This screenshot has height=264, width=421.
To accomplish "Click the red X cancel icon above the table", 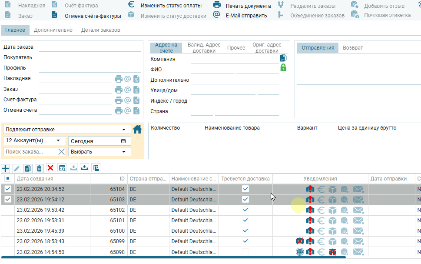I will (50, 168).
